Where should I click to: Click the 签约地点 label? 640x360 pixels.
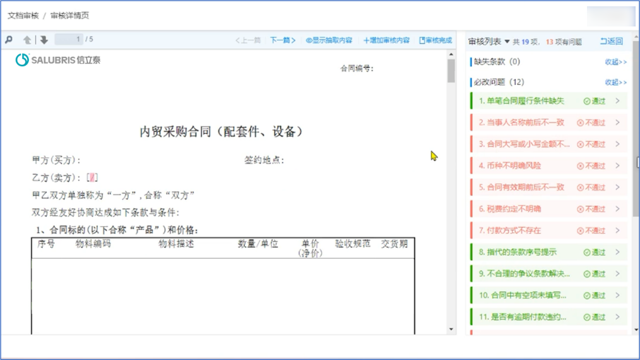point(264,160)
